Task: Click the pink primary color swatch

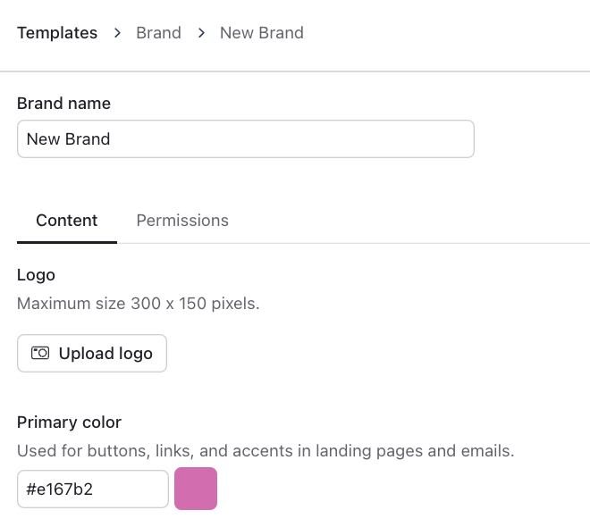Action: coord(196,489)
